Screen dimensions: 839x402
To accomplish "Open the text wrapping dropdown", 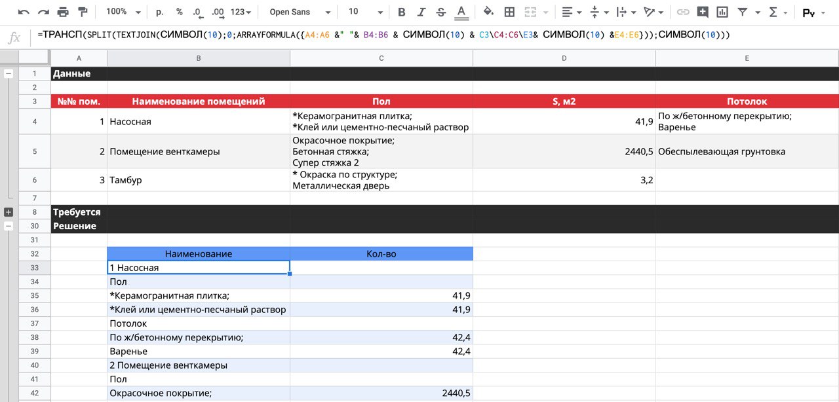I will [626, 12].
